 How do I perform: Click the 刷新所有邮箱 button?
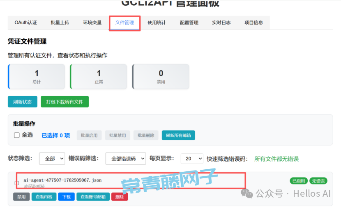tap(178, 135)
